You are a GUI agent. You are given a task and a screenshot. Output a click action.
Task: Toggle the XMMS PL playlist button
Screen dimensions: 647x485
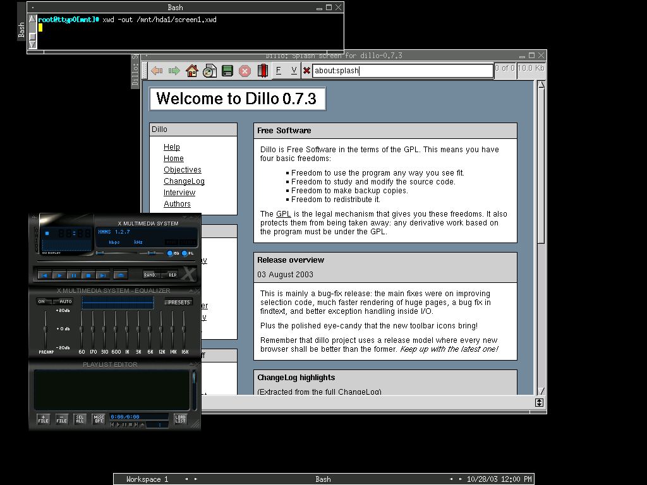tap(187, 253)
